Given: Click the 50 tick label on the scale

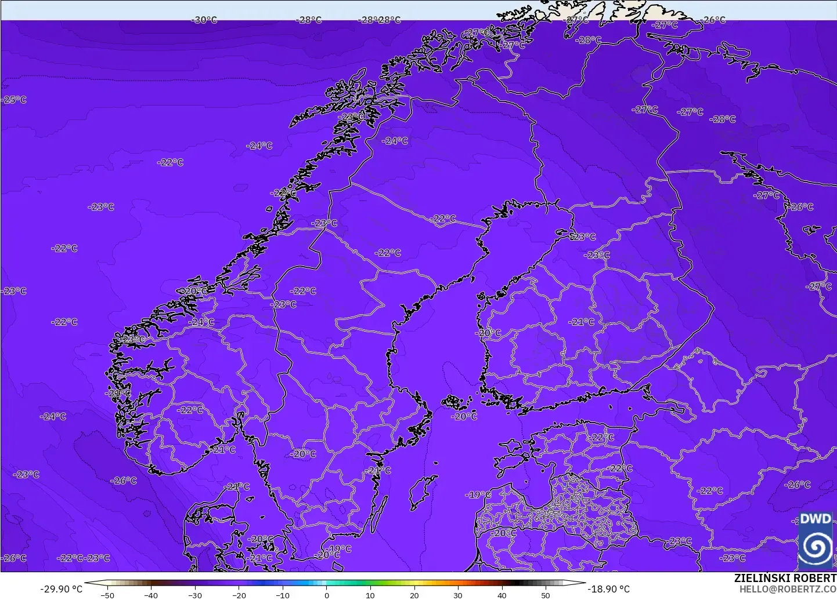Looking at the screenshot, I should tap(546, 595).
